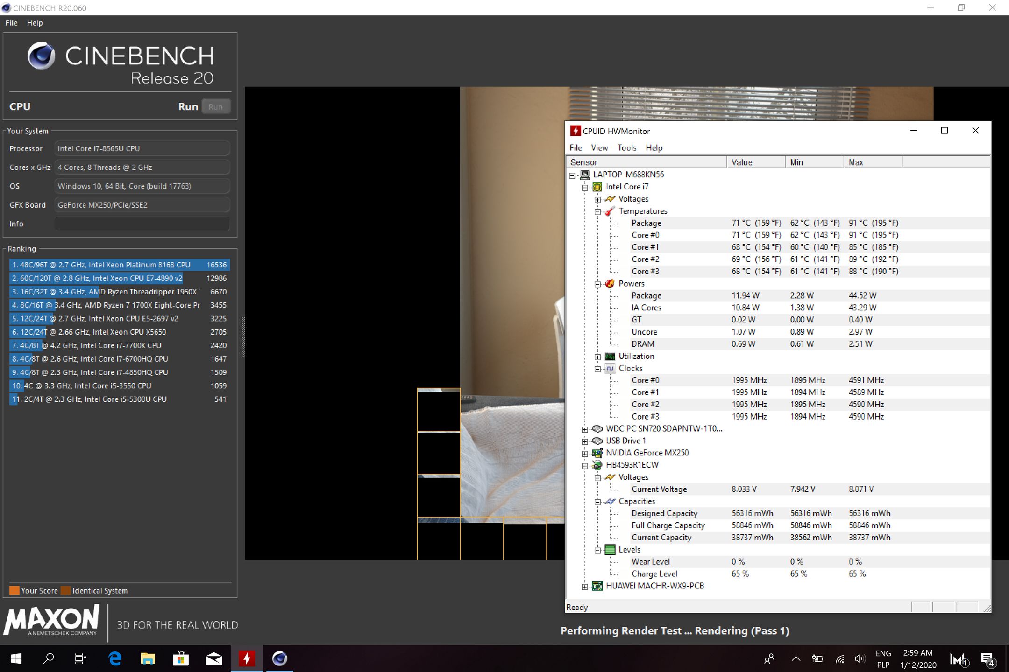Select the Core i5-5300U ranking entry
Screen dimensions: 1009x672
[x=119, y=399]
